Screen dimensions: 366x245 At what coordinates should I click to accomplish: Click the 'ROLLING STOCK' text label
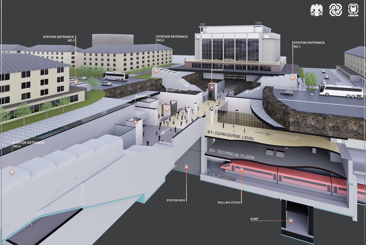point(229,202)
